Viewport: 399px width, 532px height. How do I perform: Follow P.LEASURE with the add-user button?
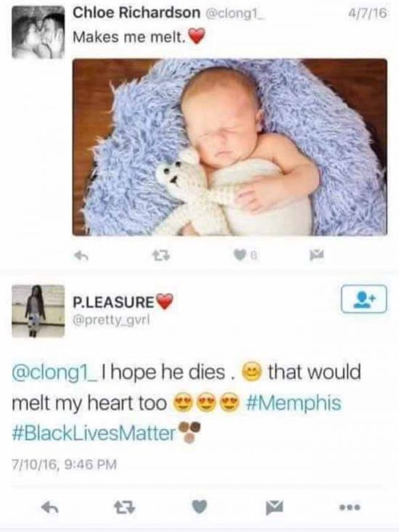point(363,299)
